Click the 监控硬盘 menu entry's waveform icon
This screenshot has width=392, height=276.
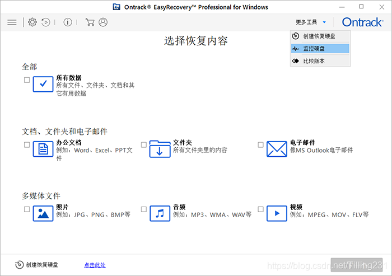pyautogui.click(x=296, y=49)
